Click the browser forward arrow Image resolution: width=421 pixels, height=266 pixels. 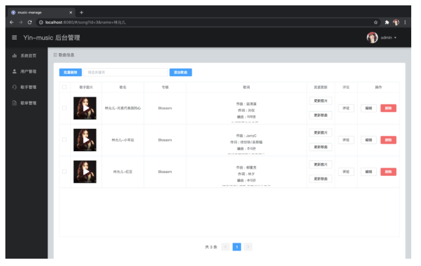pos(21,22)
